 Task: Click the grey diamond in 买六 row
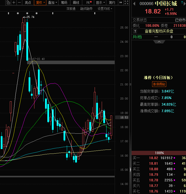(174, 186)
